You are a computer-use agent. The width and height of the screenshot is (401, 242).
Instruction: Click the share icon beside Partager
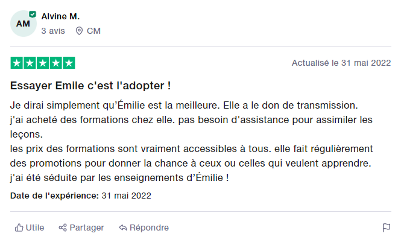(x=63, y=228)
